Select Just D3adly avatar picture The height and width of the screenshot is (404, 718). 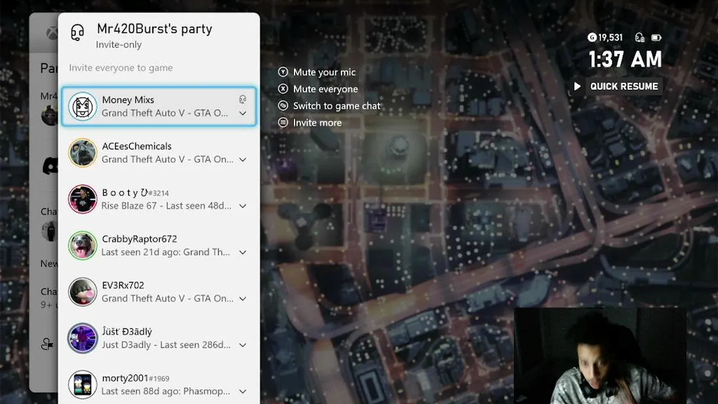(x=83, y=338)
